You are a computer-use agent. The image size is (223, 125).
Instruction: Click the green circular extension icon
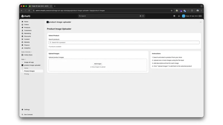tap(177, 11)
